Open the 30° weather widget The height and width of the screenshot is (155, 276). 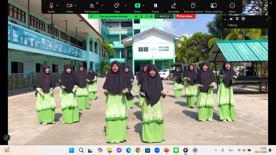point(7,150)
